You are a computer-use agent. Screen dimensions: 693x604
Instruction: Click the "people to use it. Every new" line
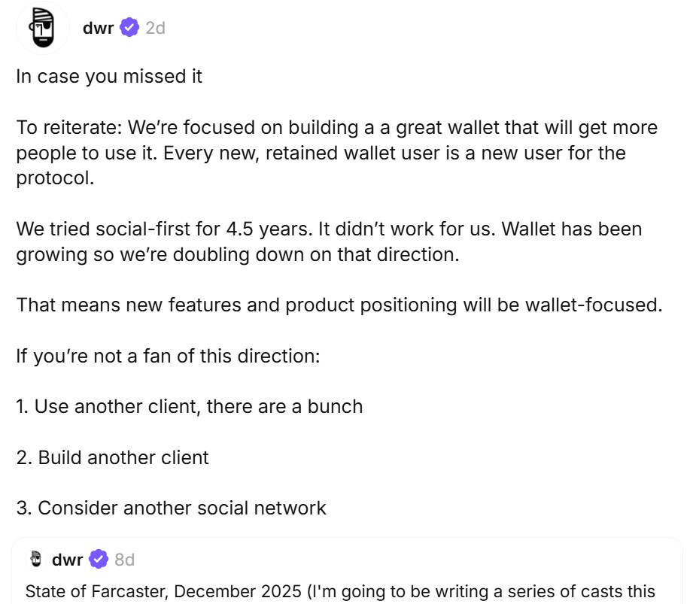click(321, 153)
